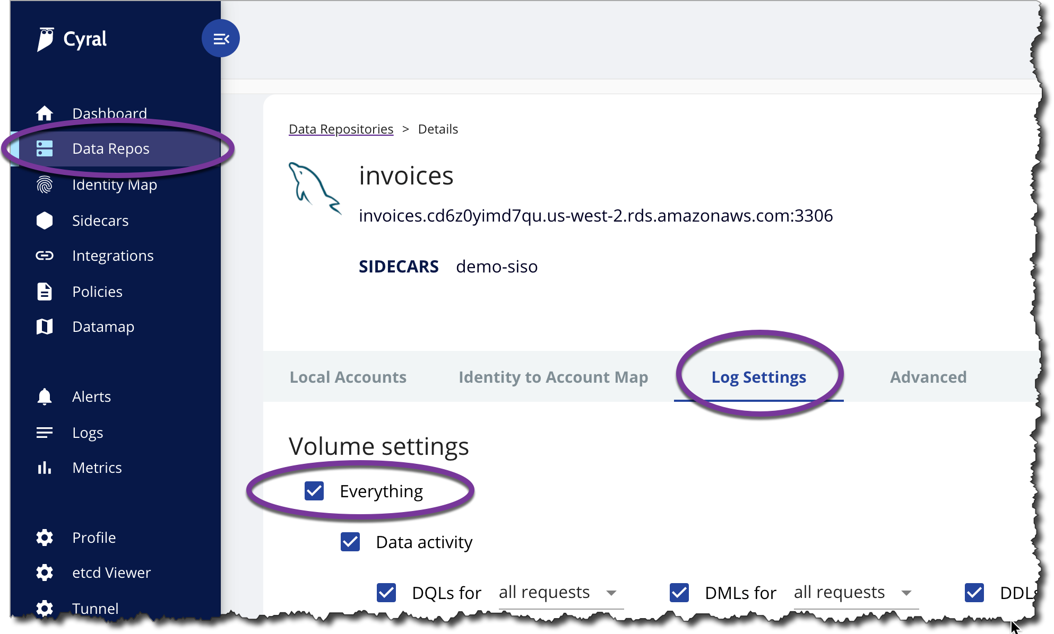
Task: Select the Log Settings tab
Action: tap(759, 377)
